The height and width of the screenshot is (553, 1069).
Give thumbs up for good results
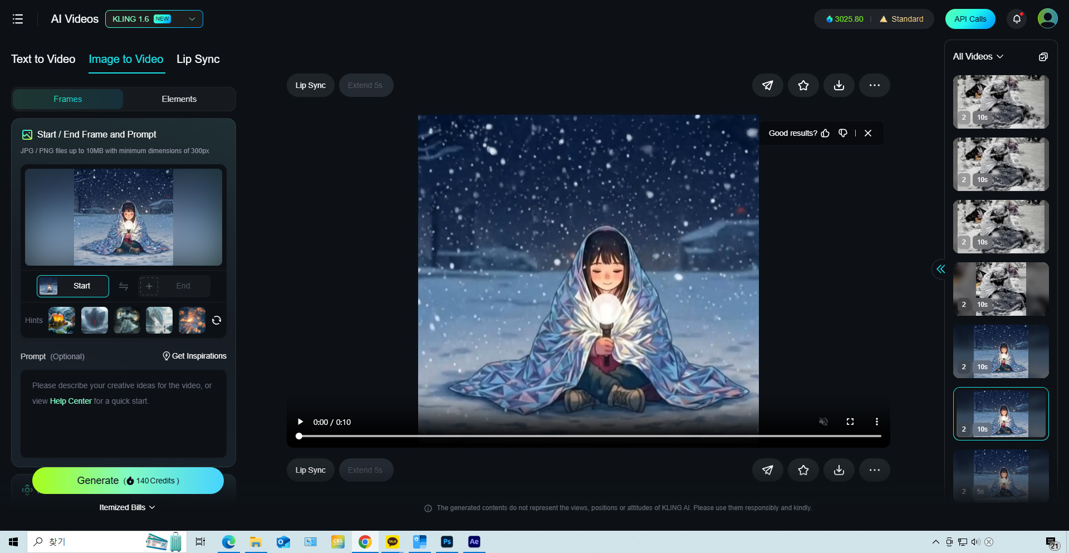click(x=825, y=133)
